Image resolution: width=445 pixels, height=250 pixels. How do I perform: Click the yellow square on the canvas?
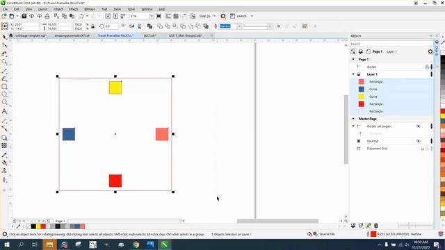pyautogui.click(x=115, y=88)
